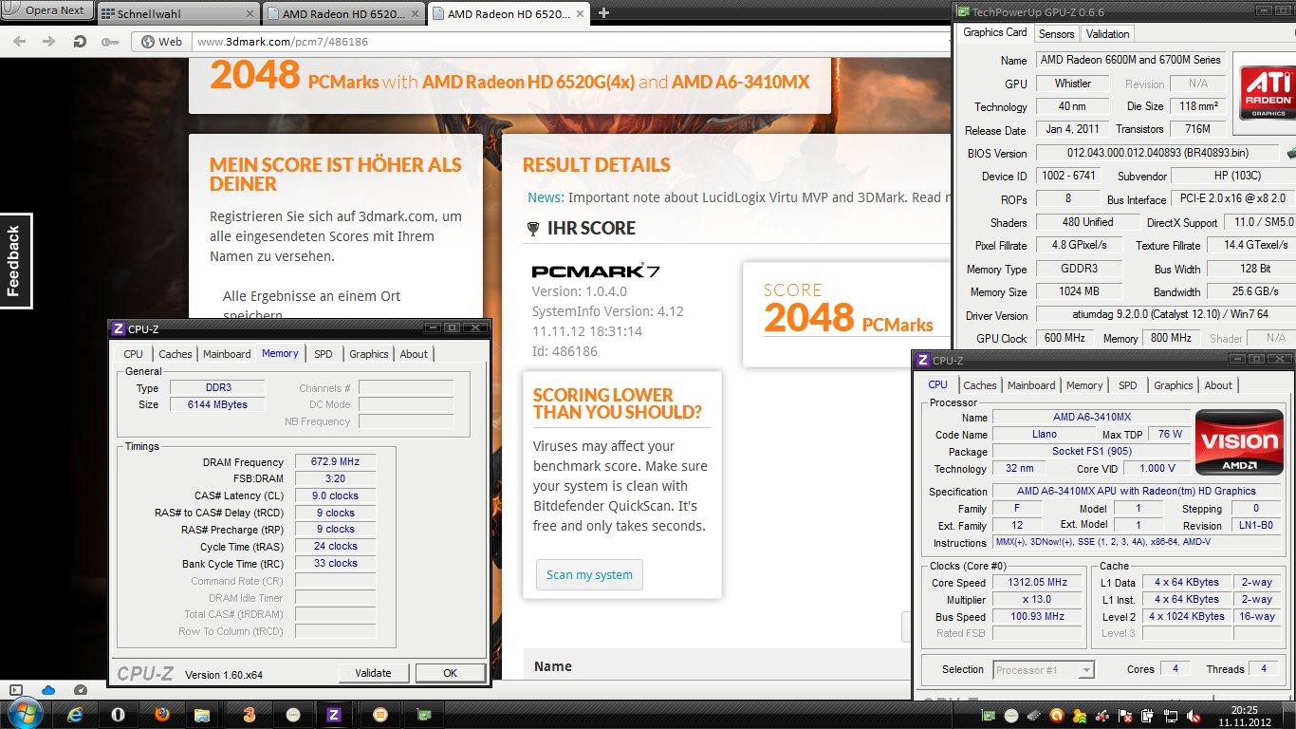Click the GPU Clock value 600 MHz
This screenshot has width=1296, height=729.
tap(1065, 338)
